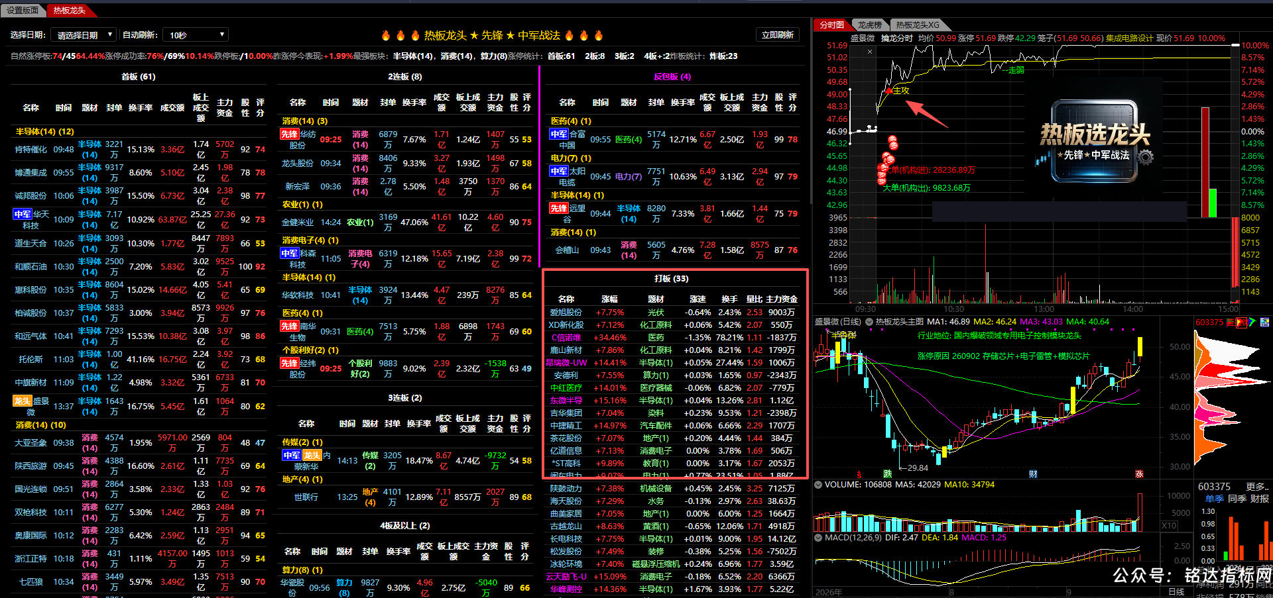Select the 博通集成 stock row
The width and height of the screenshot is (1273, 598).
(138, 173)
